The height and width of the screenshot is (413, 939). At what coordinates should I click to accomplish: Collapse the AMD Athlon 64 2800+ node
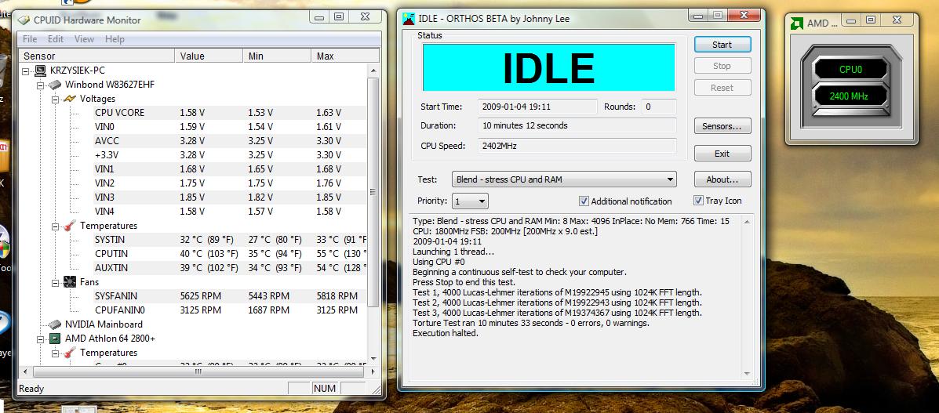[40, 339]
